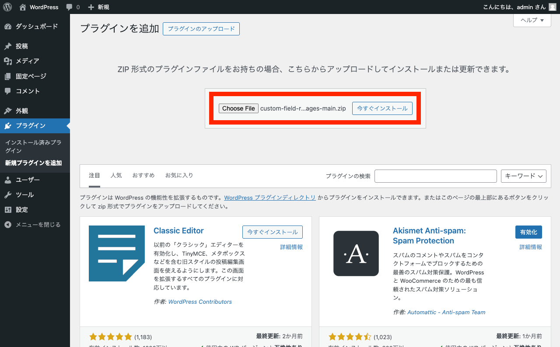Click the ダッシュボード gauge icon
The height and width of the screenshot is (347, 560).
pyautogui.click(x=8, y=27)
